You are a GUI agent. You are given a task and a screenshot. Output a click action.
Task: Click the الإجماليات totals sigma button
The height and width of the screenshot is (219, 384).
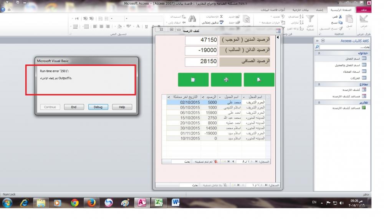tap(215, 16)
